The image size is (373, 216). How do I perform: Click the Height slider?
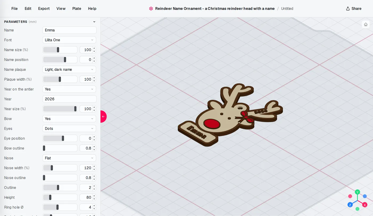click(60, 198)
